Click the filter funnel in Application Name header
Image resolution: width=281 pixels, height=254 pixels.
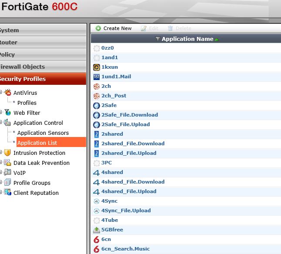pos(157,39)
